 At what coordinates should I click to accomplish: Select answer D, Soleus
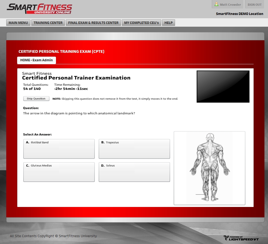(x=134, y=172)
